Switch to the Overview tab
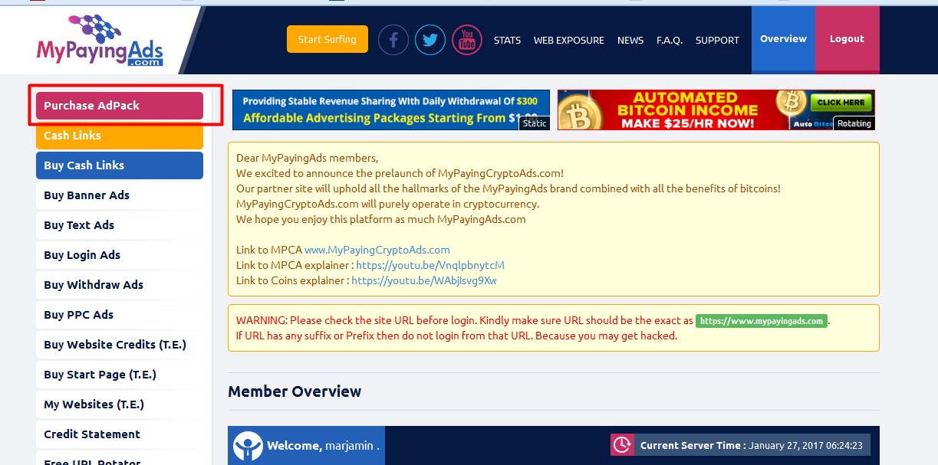 point(783,38)
